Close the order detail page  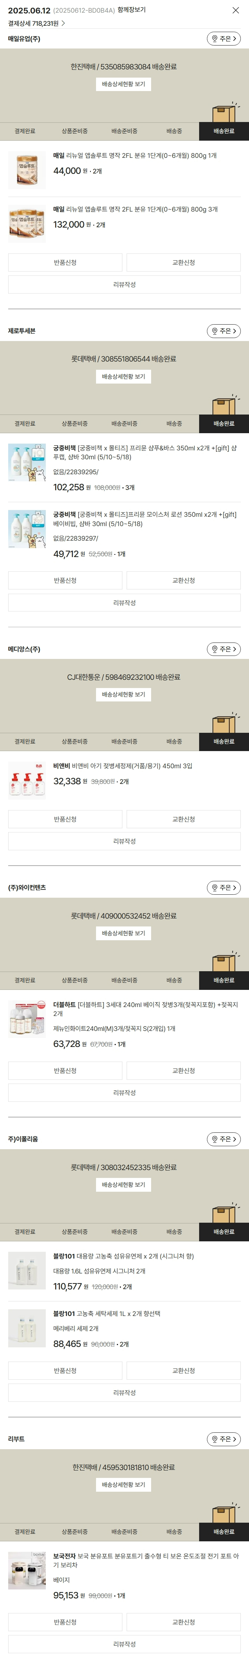[236, 10]
